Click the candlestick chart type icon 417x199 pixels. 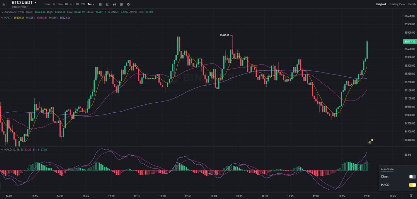click(x=114, y=4)
